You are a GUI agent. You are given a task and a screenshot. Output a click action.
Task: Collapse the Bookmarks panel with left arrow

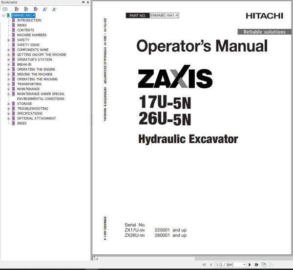(x=87, y=2)
